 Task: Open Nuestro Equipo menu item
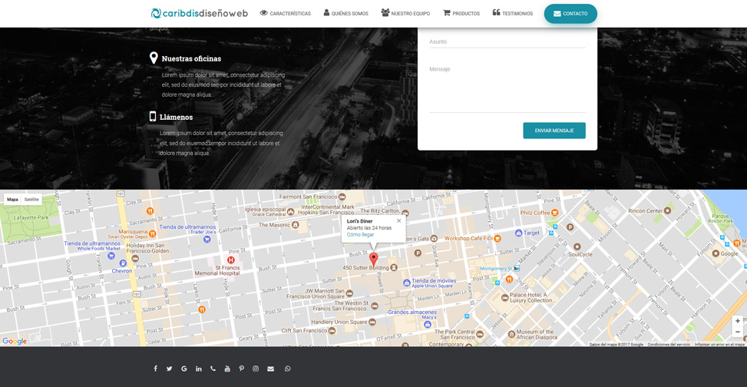[x=405, y=13]
